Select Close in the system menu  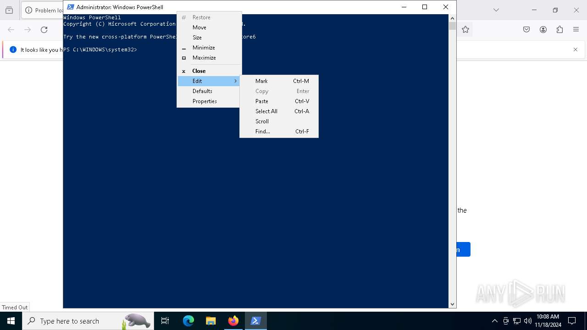click(x=209, y=71)
